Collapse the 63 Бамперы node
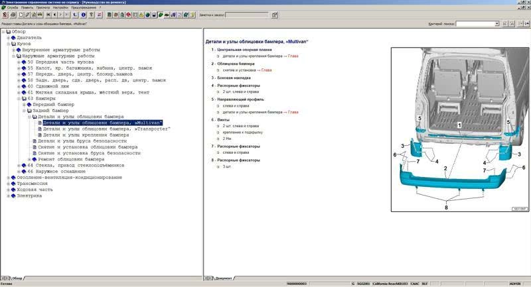The width and height of the screenshot is (531, 287). pos(19,99)
